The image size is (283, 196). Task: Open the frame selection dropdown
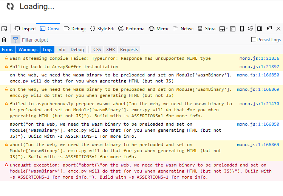point(223,29)
